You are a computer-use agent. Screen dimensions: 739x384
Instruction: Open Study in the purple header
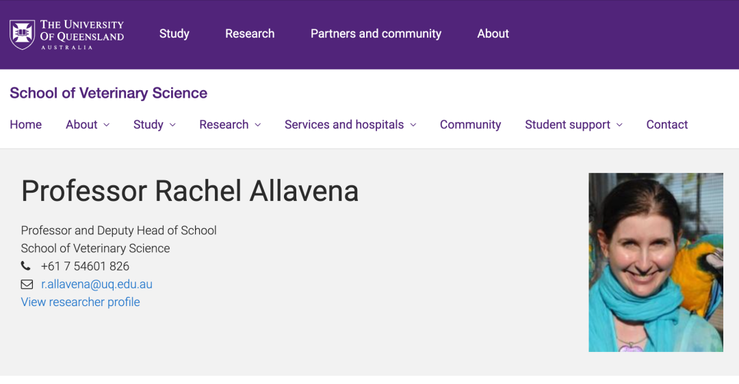174,34
